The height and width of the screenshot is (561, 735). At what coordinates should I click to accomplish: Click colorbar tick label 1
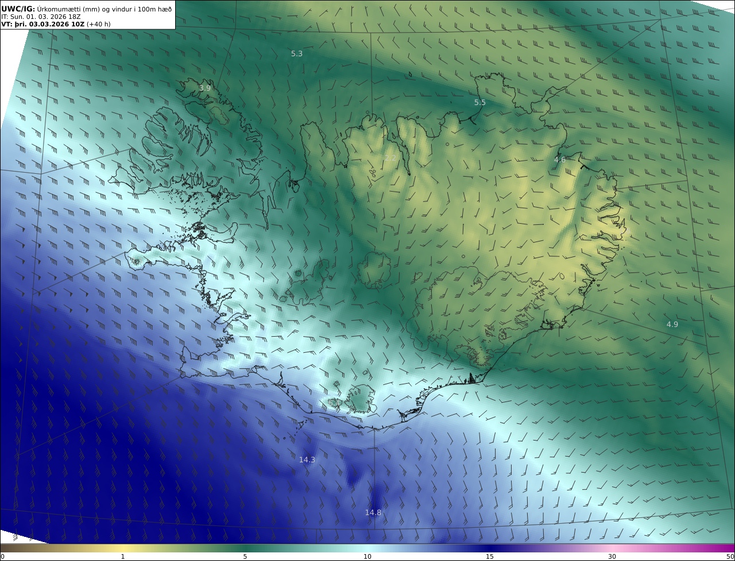click(x=123, y=556)
